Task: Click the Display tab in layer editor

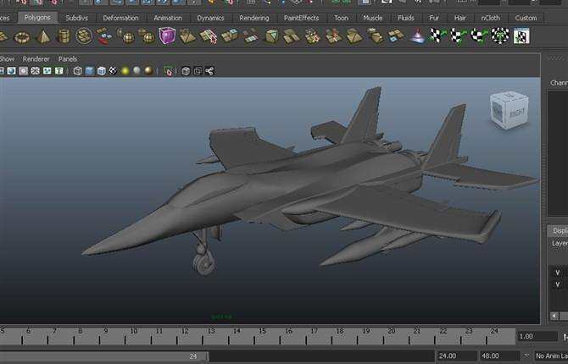Action: [559, 230]
